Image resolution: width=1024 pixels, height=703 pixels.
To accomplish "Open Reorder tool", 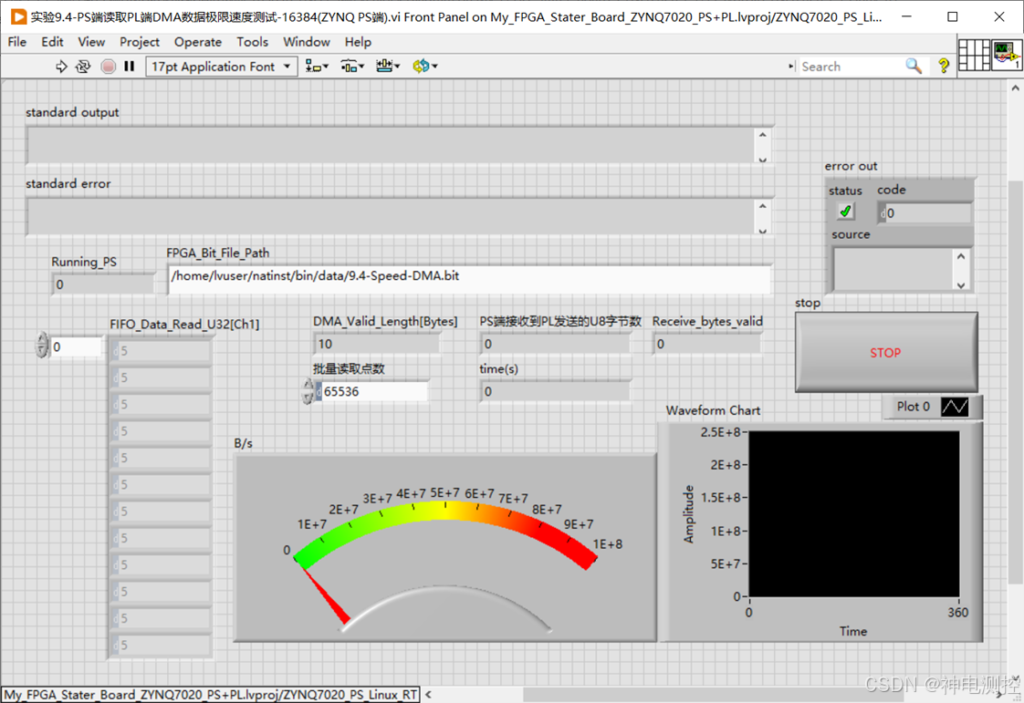I will (x=424, y=66).
